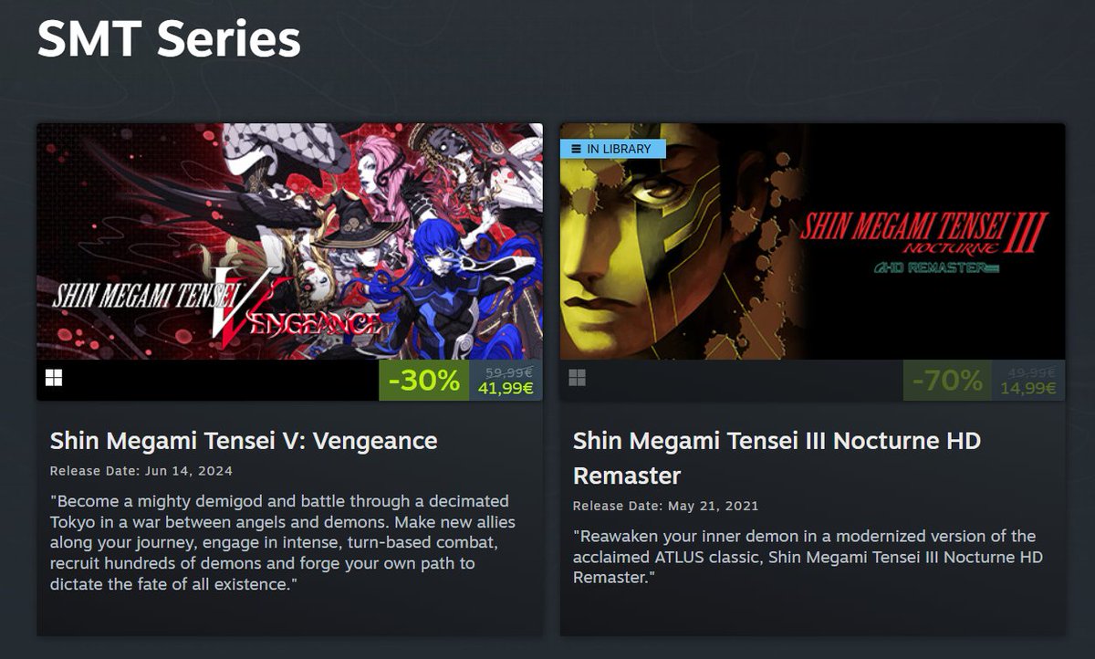Click the IN LIBRARY list icon
This screenshot has height=659, width=1095.
point(576,149)
